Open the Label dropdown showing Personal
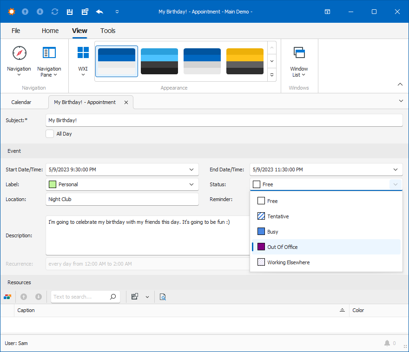 (191, 184)
